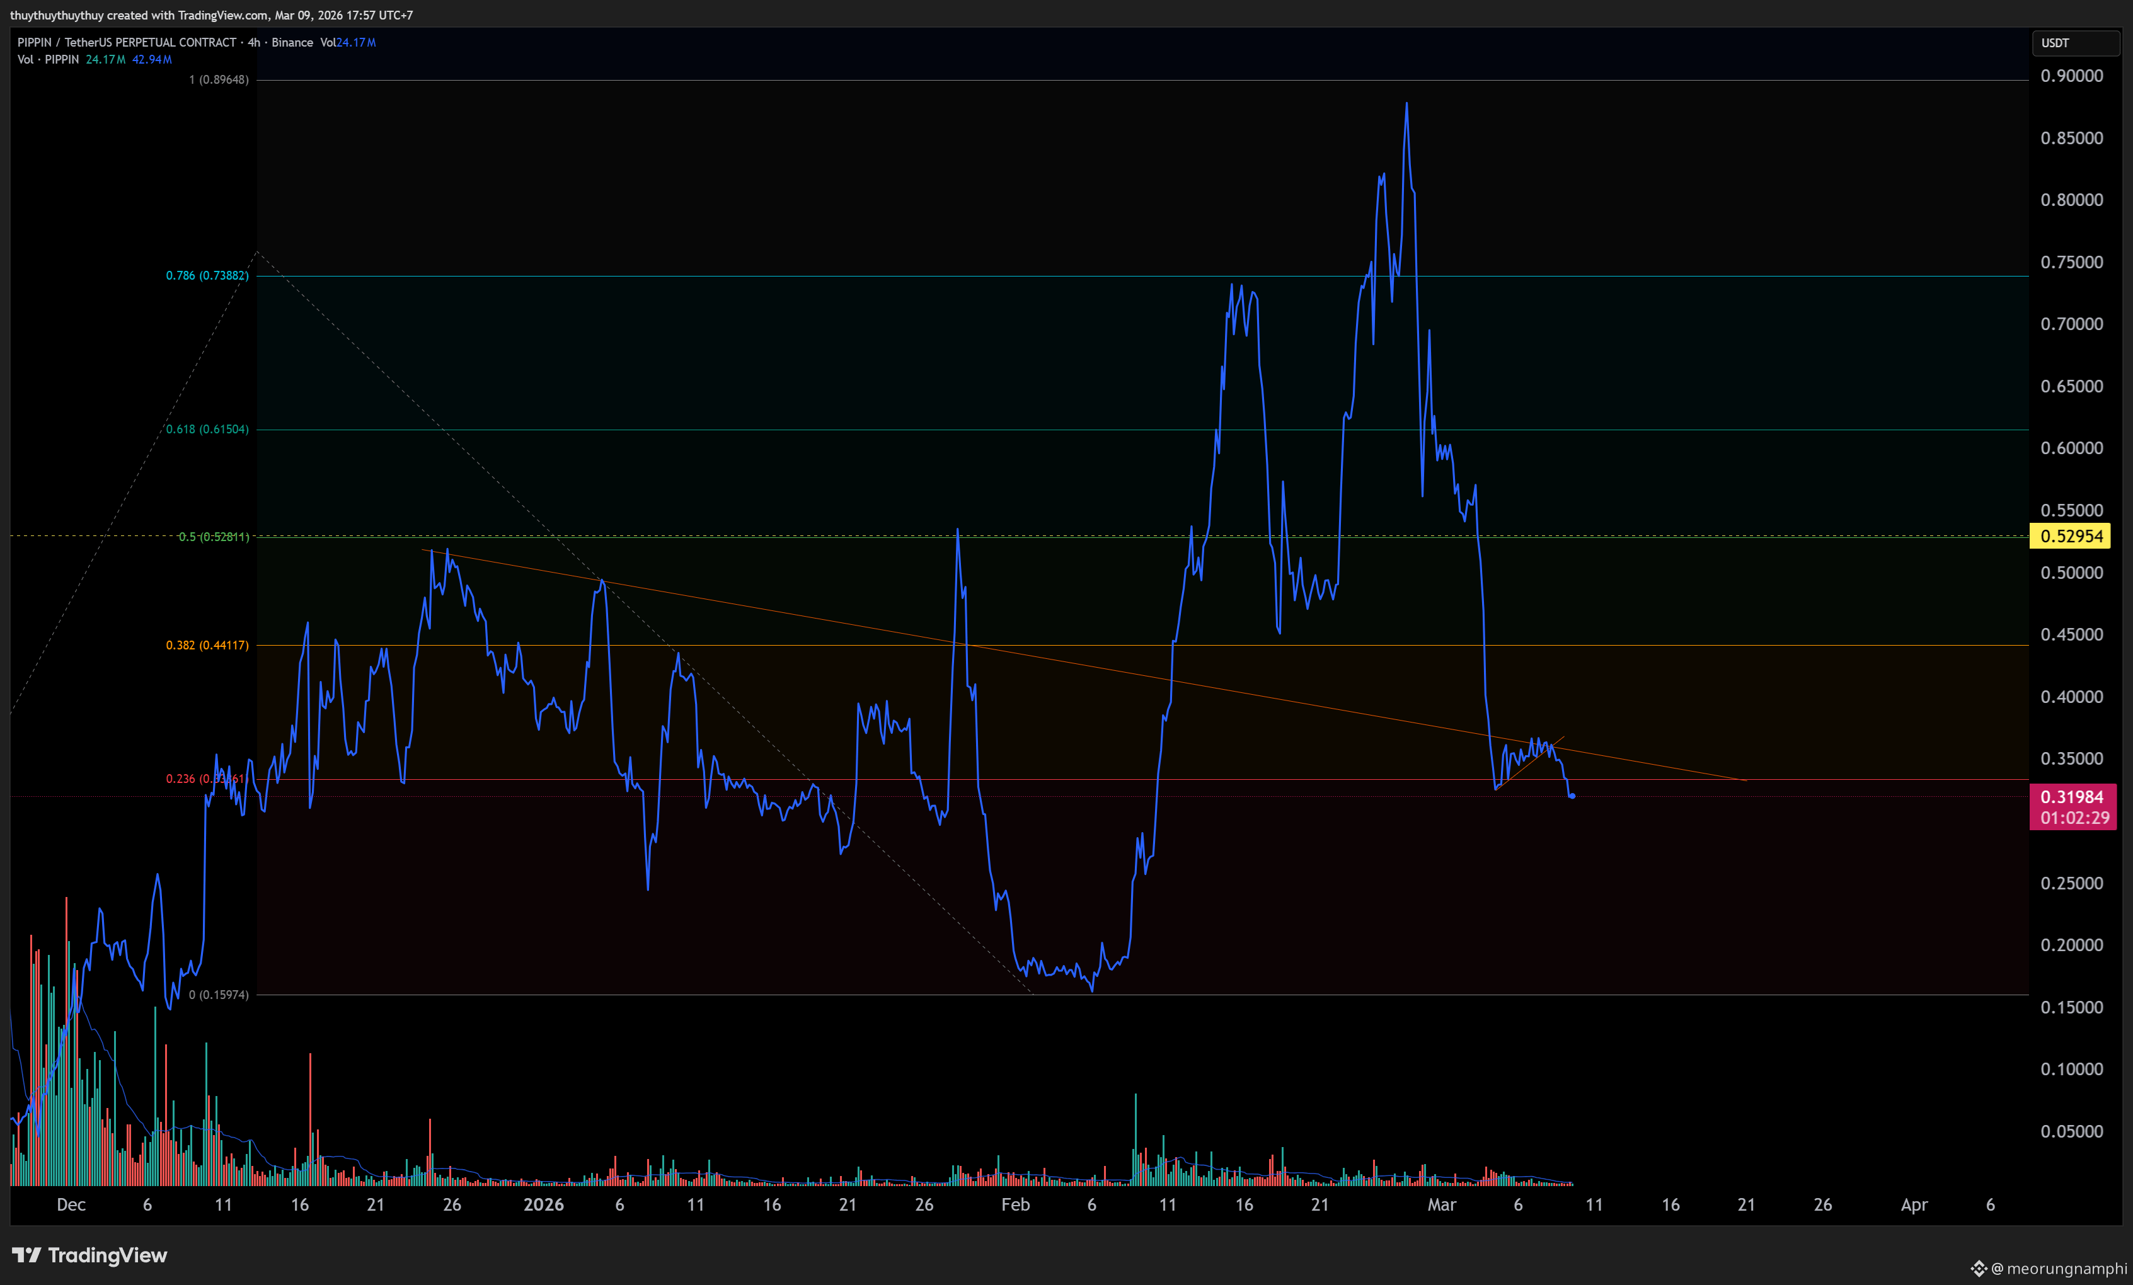Click the 0.80000 price axis label
Image resolution: width=2133 pixels, height=1285 pixels.
click(2071, 200)
